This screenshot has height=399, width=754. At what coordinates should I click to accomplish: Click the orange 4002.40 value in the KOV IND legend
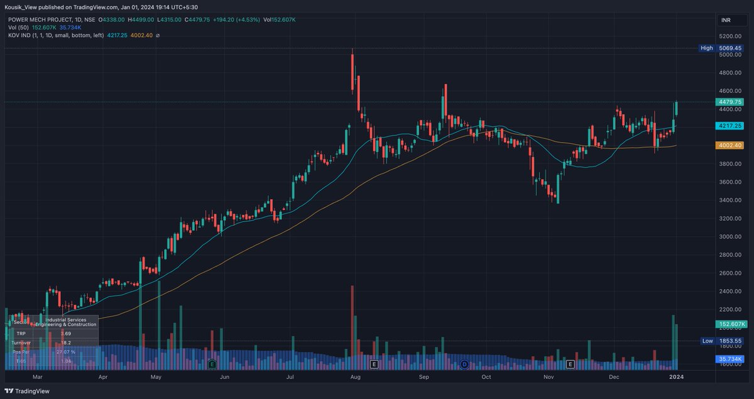pos(141,36)
